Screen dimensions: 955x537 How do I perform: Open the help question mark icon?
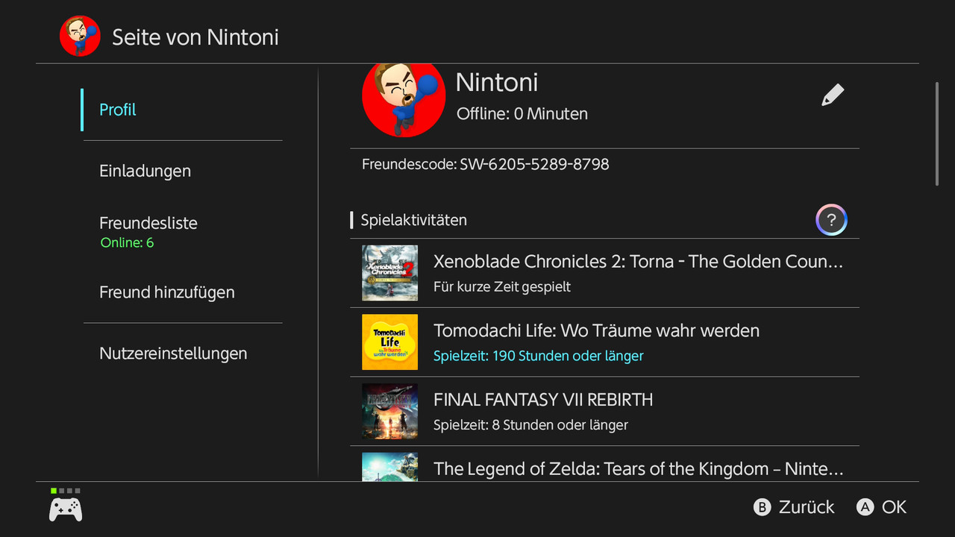point(831,220)
